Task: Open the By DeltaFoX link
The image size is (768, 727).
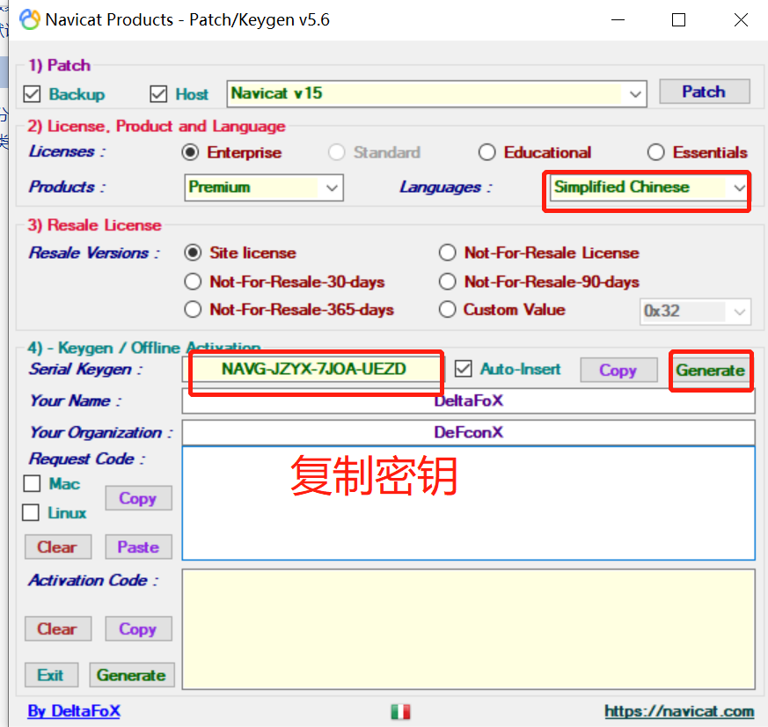Action: coord(74,711)
